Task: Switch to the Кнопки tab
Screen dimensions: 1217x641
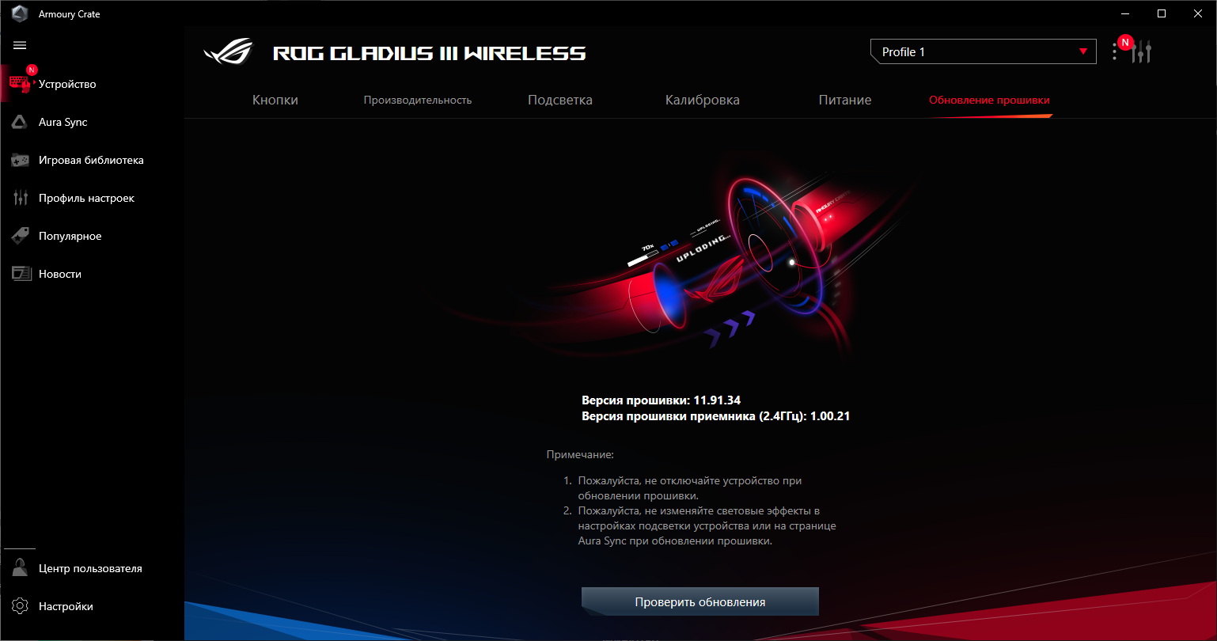Action: pos(275,101)
